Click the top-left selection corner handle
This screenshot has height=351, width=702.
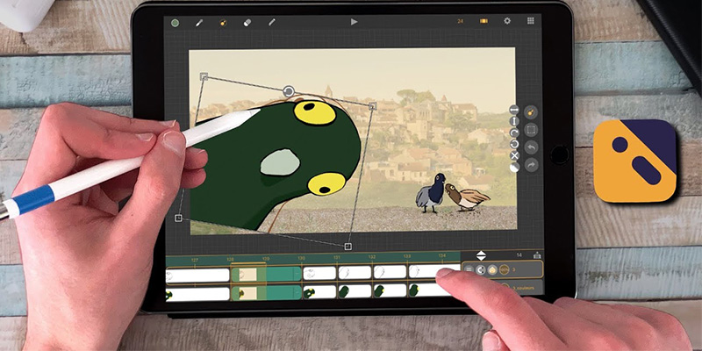tap(204, 76)
